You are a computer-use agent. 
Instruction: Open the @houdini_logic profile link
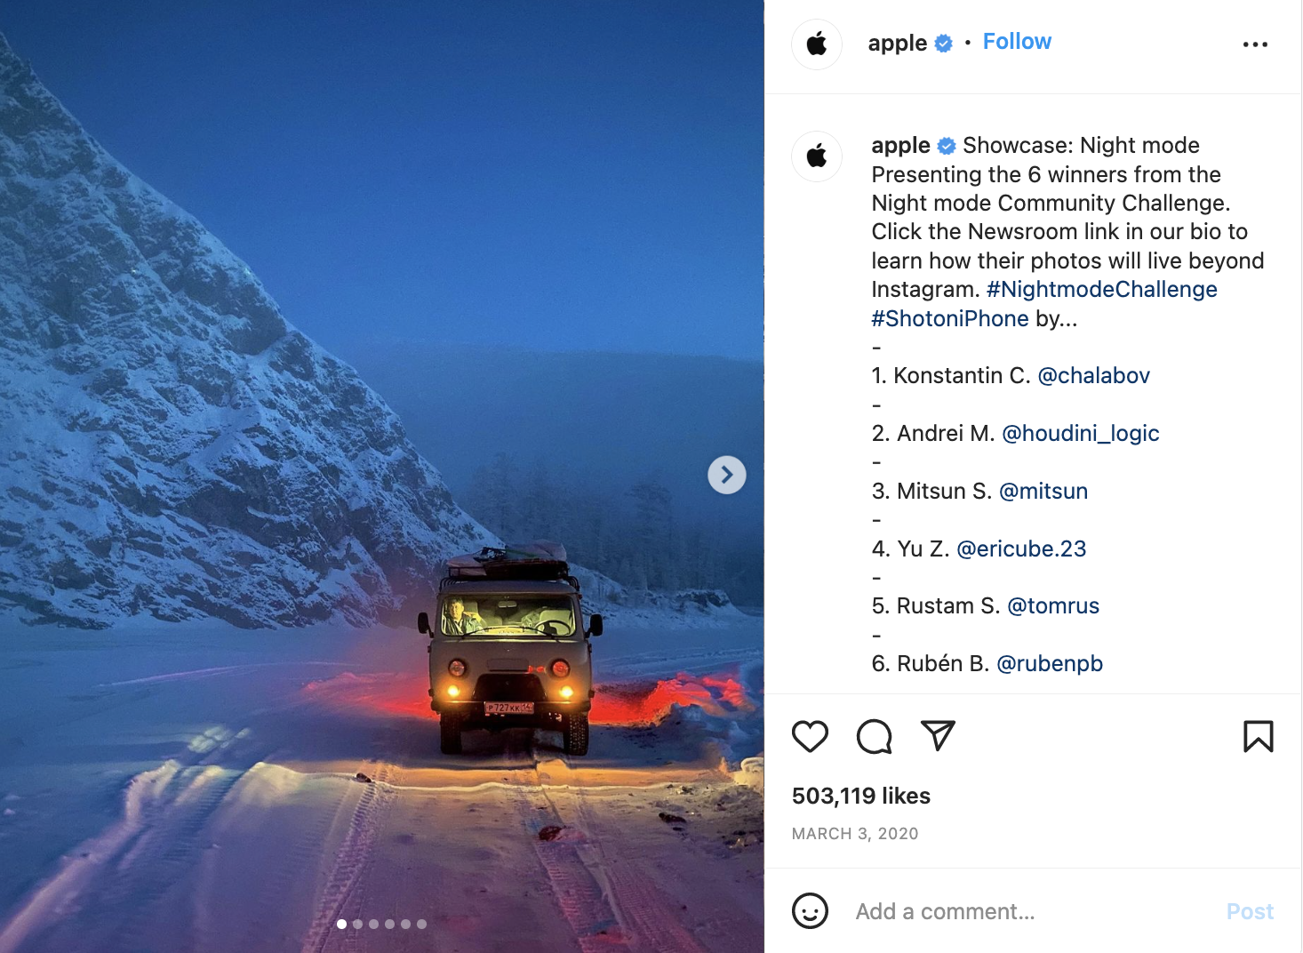point(1080,433)
